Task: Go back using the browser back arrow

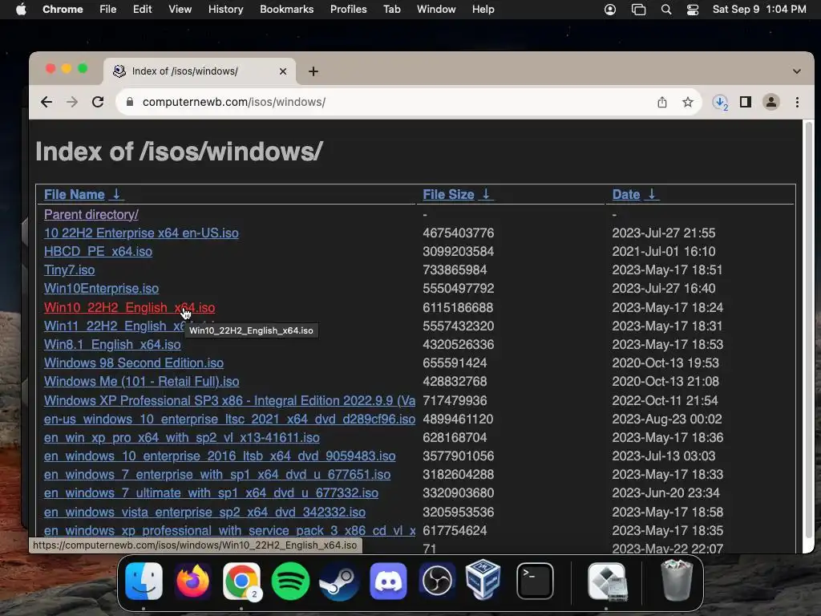Action: 47,102
